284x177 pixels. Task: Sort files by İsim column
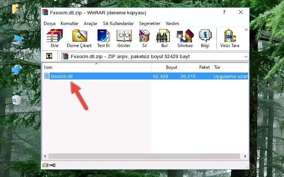coord(97,67)
